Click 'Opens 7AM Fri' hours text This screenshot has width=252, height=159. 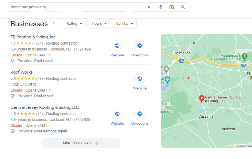pyautogui.click(x=38, y=125)
